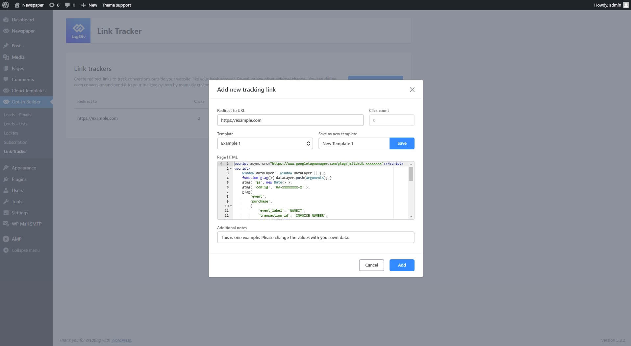Click the Settings sliders icon
Screen dimensions: 631x346
coord(6,213)
